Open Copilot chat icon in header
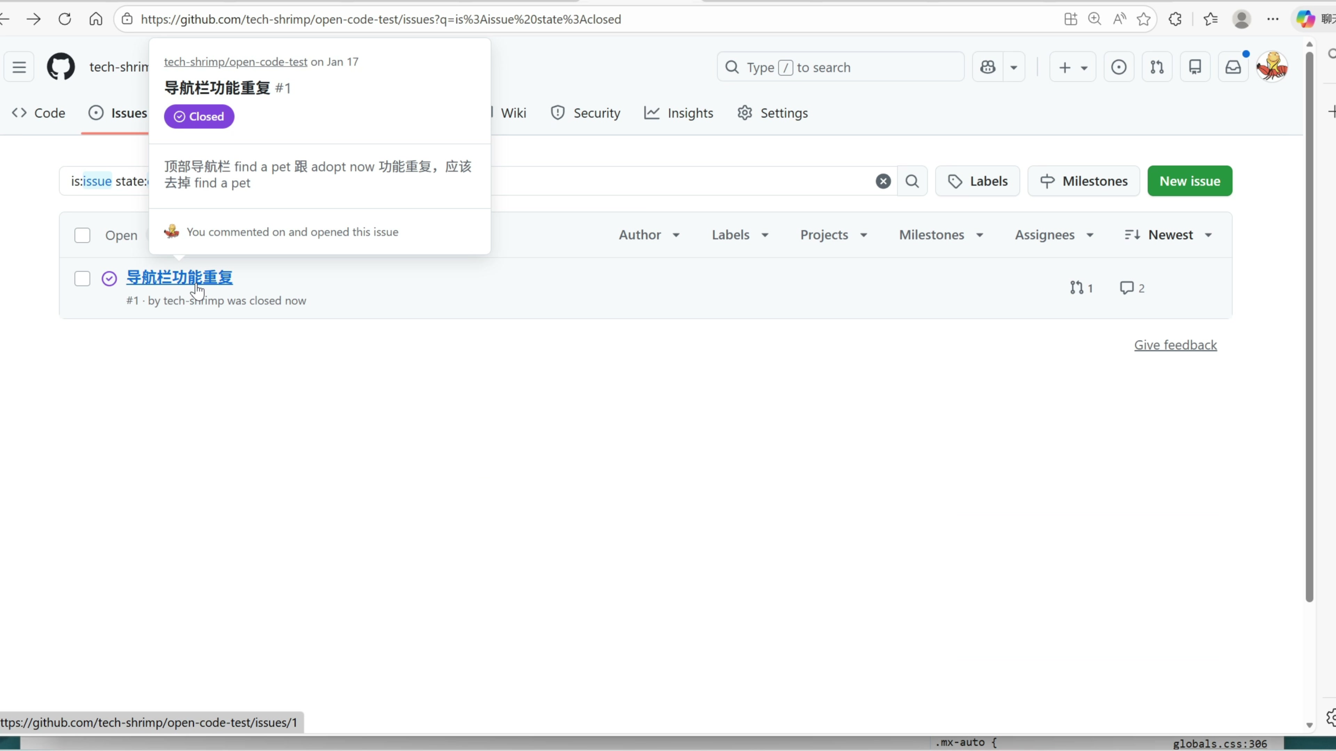The height and width of the screenshot is (751, 1336). (987, 67)
